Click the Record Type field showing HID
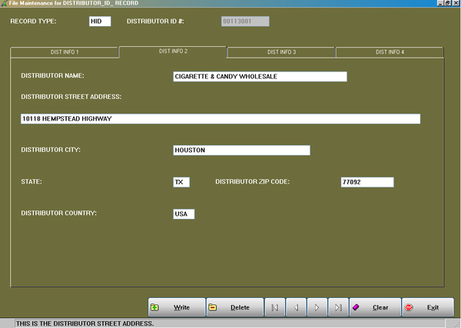 pos(100,21)
